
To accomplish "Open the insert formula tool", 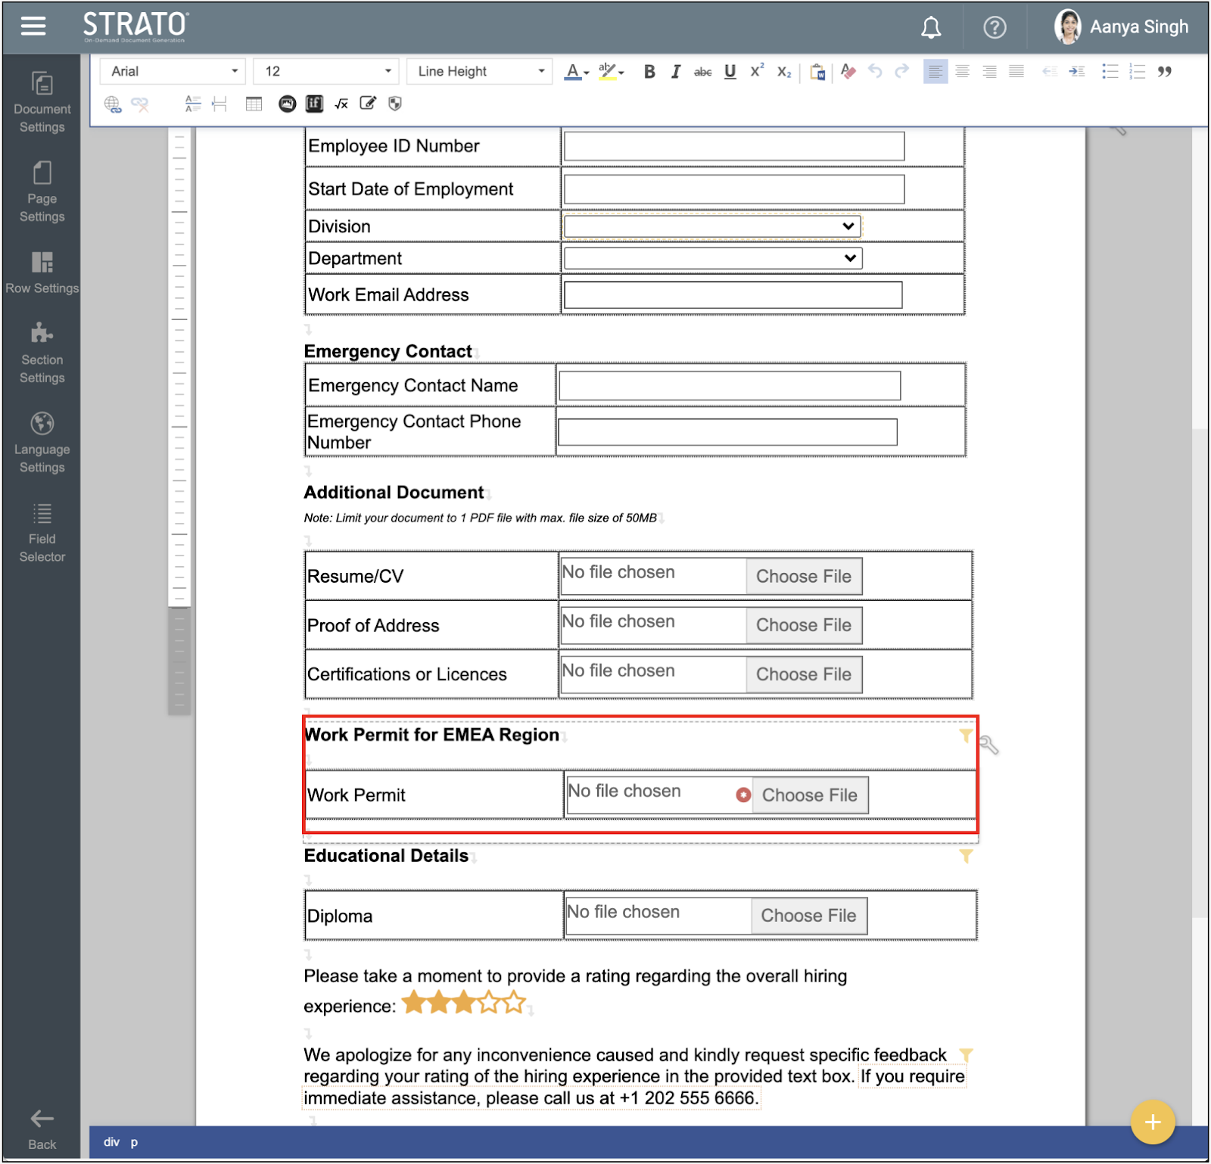I will point(341,104).
